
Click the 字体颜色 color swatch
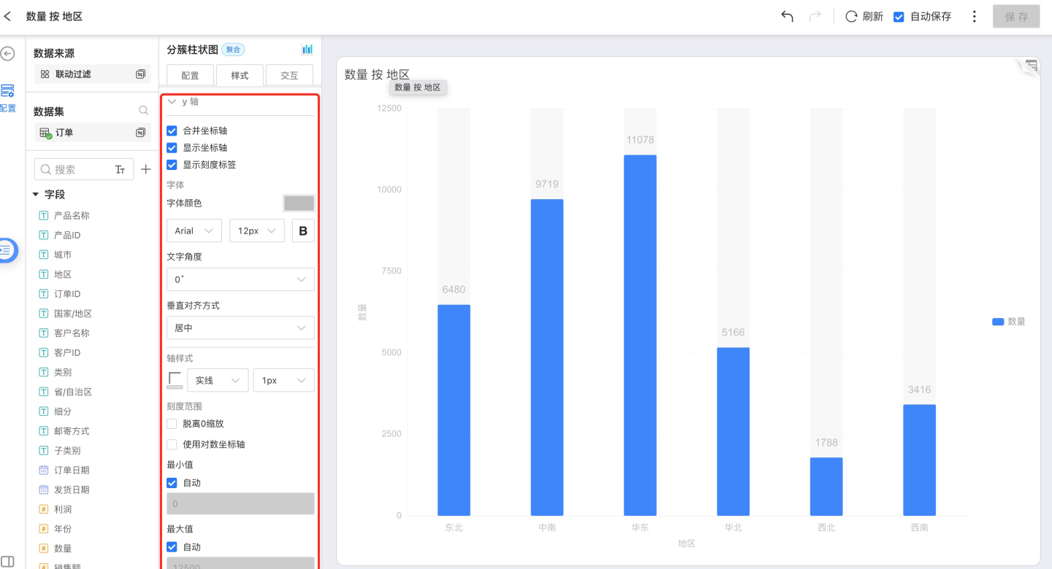pos(299,203)
